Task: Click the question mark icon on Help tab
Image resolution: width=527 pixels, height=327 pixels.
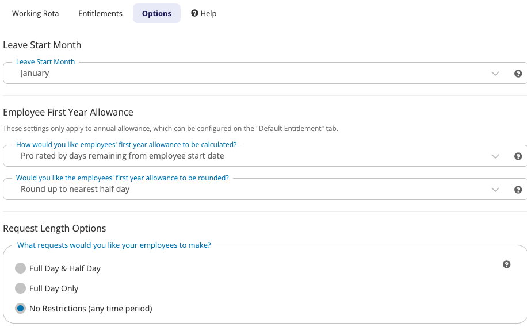Action: pyautogui.click(x=194, y=13)
